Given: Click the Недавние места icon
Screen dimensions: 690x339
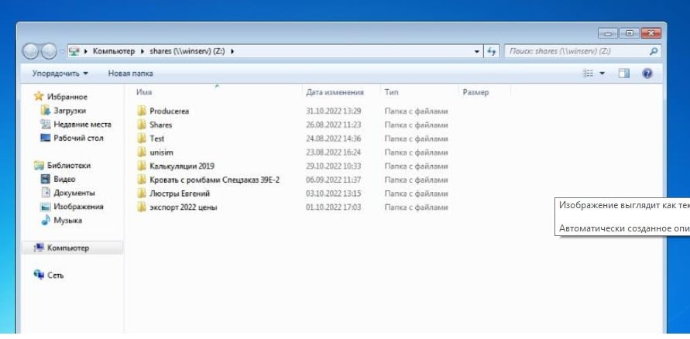Looking at the screenshot, I should click(46, 124).
